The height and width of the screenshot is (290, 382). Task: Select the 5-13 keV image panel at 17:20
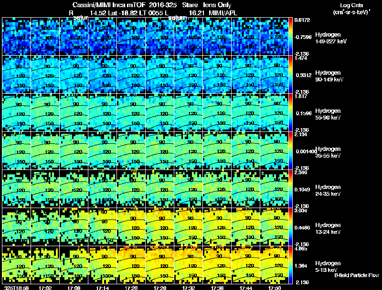[x=131, y=265]
